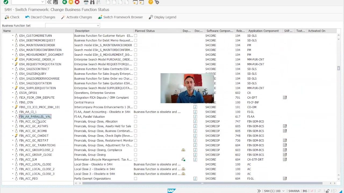Click the horizontal scrollbar thumb below the table
Image resolution: width=344 pixels, height=193 pixels.
[202, 183]
